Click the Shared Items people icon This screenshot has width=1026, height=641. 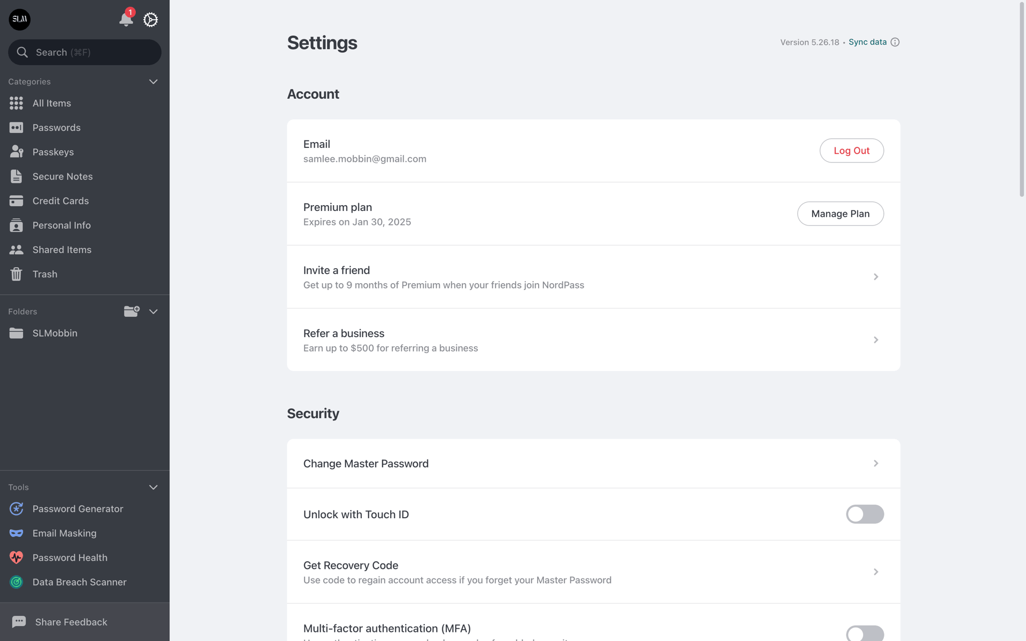point(16,249)
